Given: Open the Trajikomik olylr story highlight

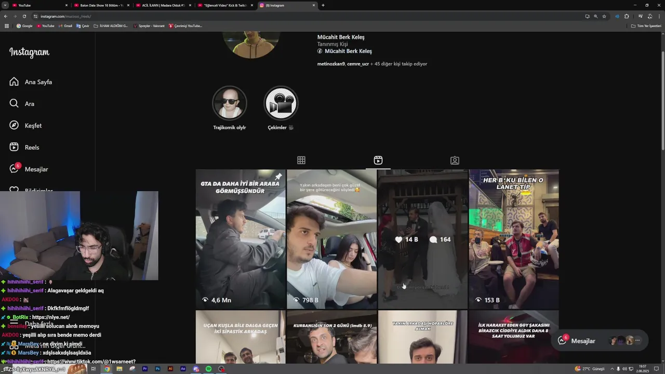Looking at the screenshot, I should pyautogui.click(x=229, y=108).
